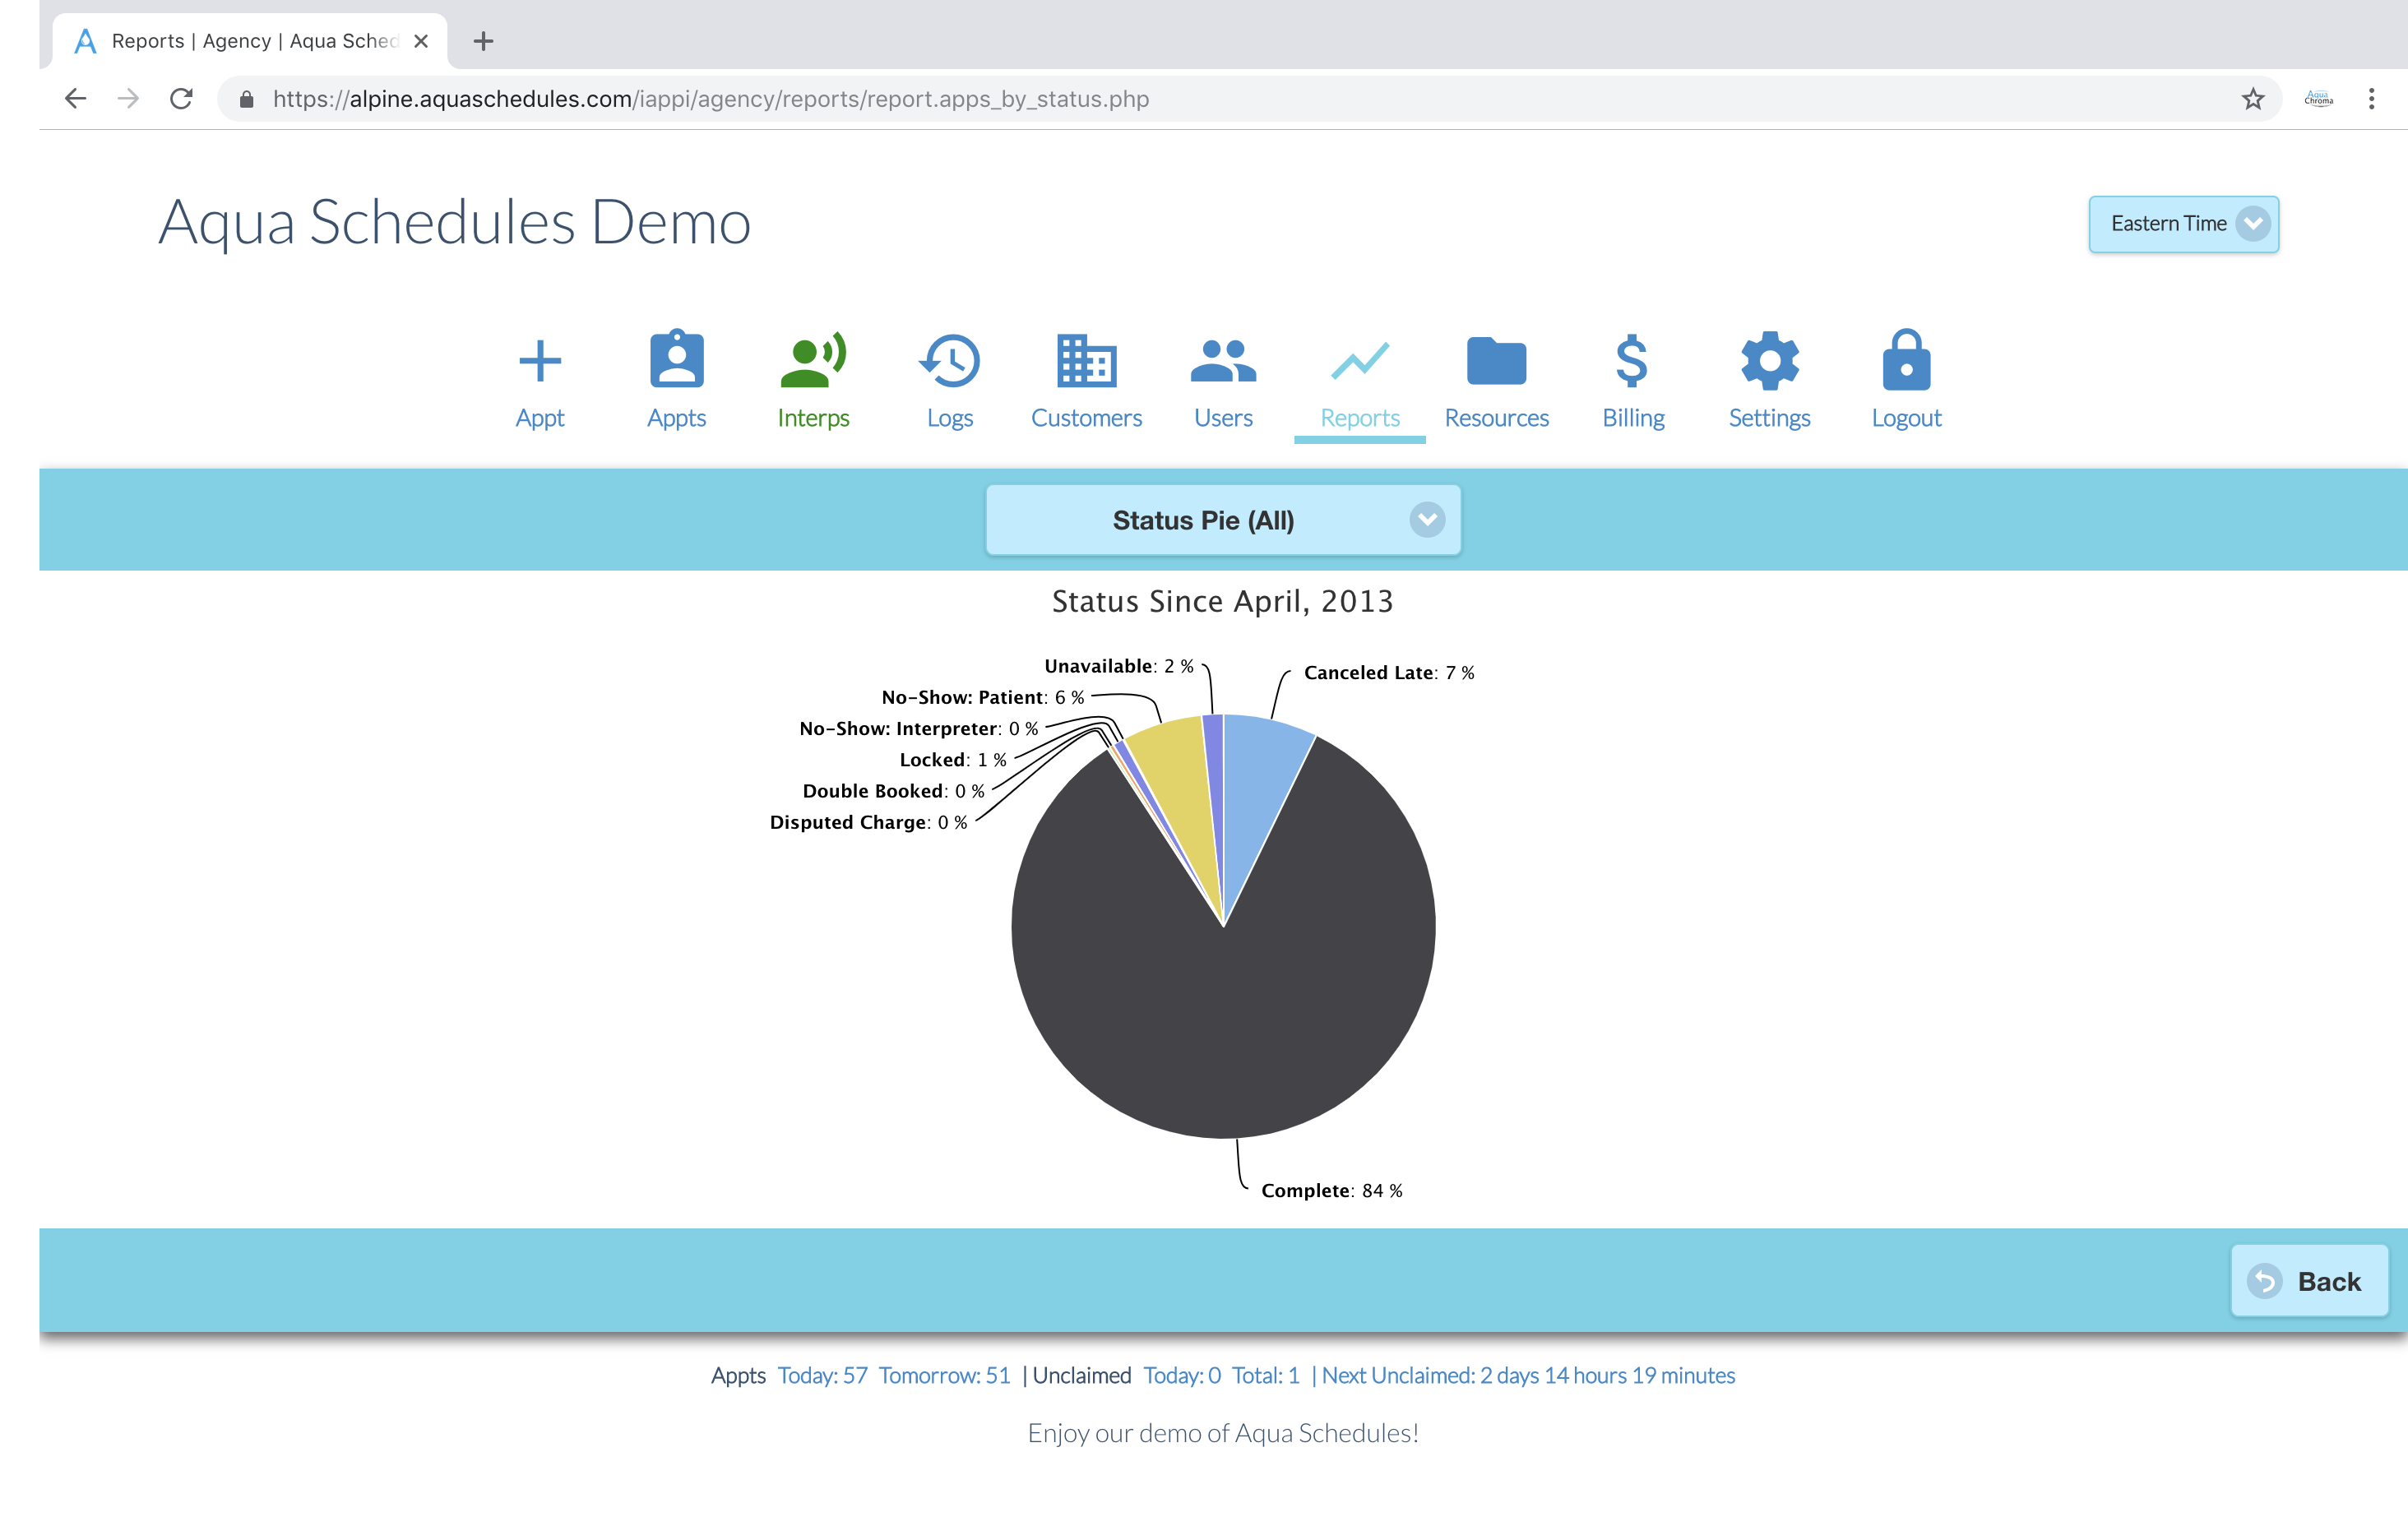
Task: Open the Settings gear icon
Action: [1769, 361]
